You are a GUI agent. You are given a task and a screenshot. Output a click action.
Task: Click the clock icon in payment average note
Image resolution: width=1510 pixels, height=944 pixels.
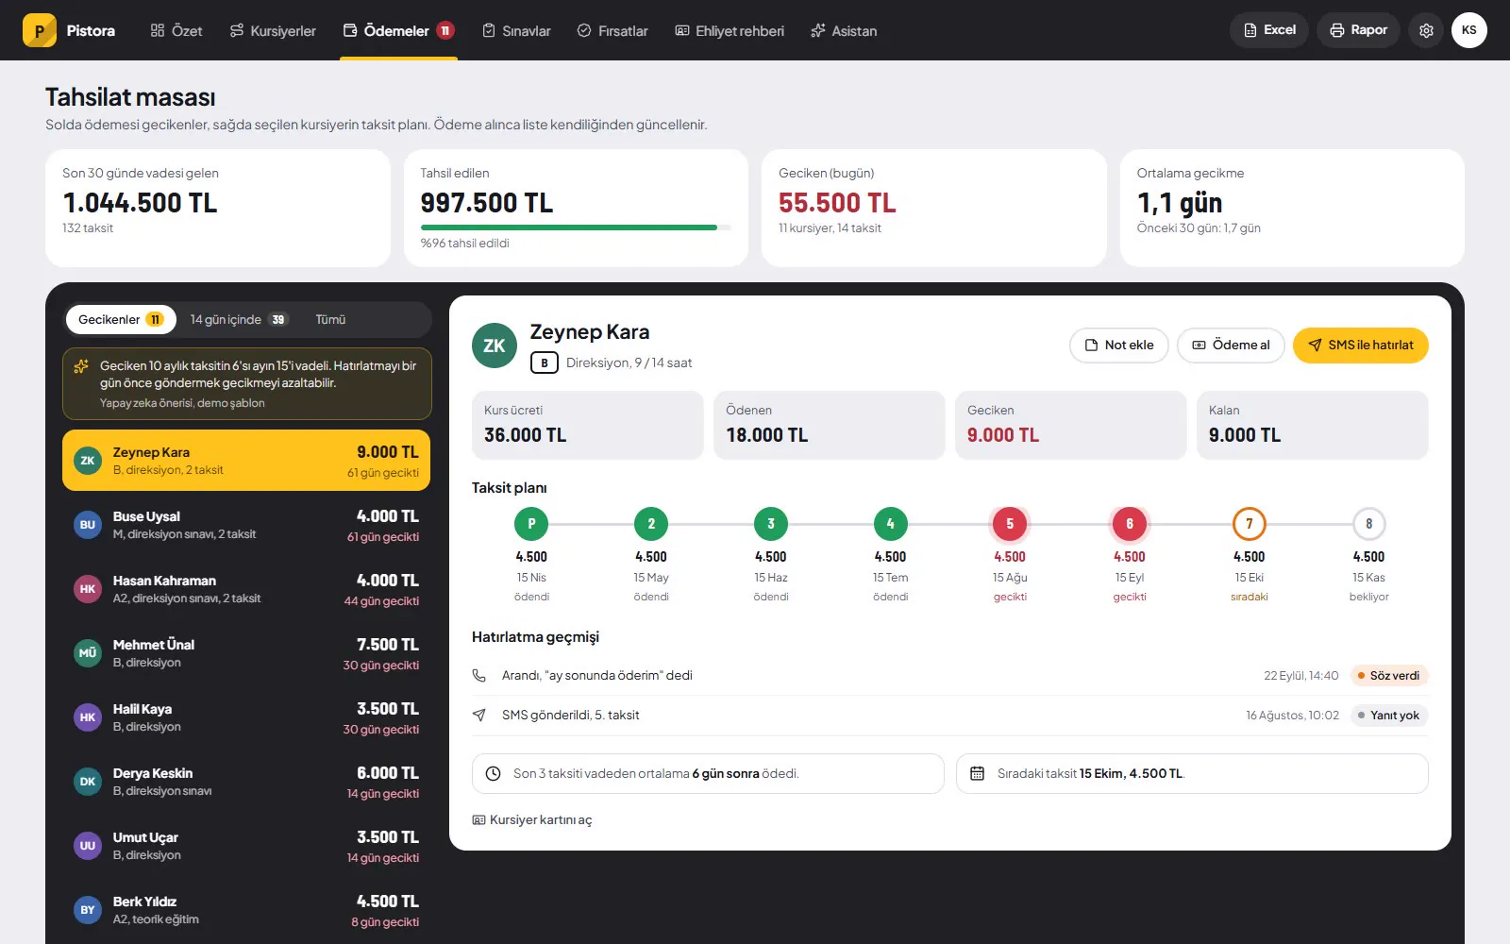[x=493, y=774]
